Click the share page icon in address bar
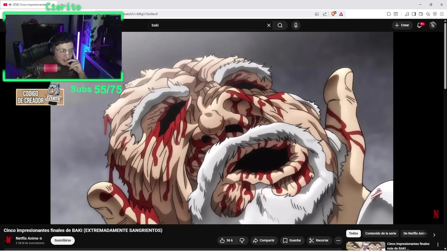 tap(325, 14)
